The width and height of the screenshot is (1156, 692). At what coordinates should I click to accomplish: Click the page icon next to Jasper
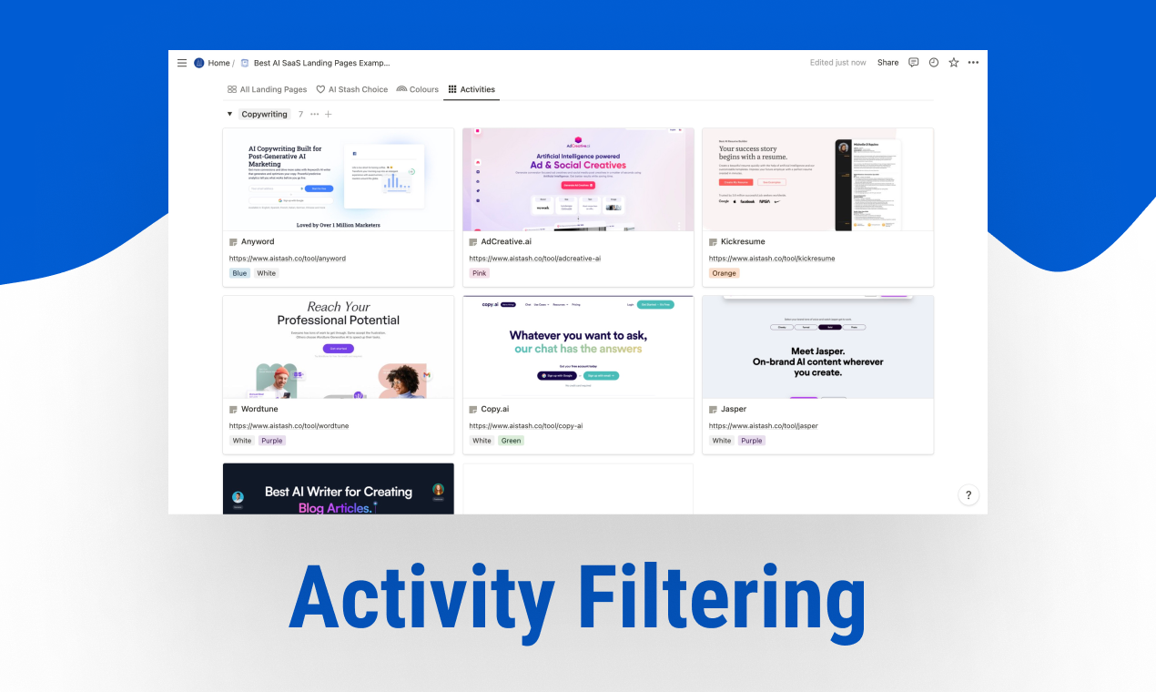click(714, 410)
